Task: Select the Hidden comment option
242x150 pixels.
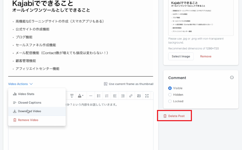Action: coord(170,94)
